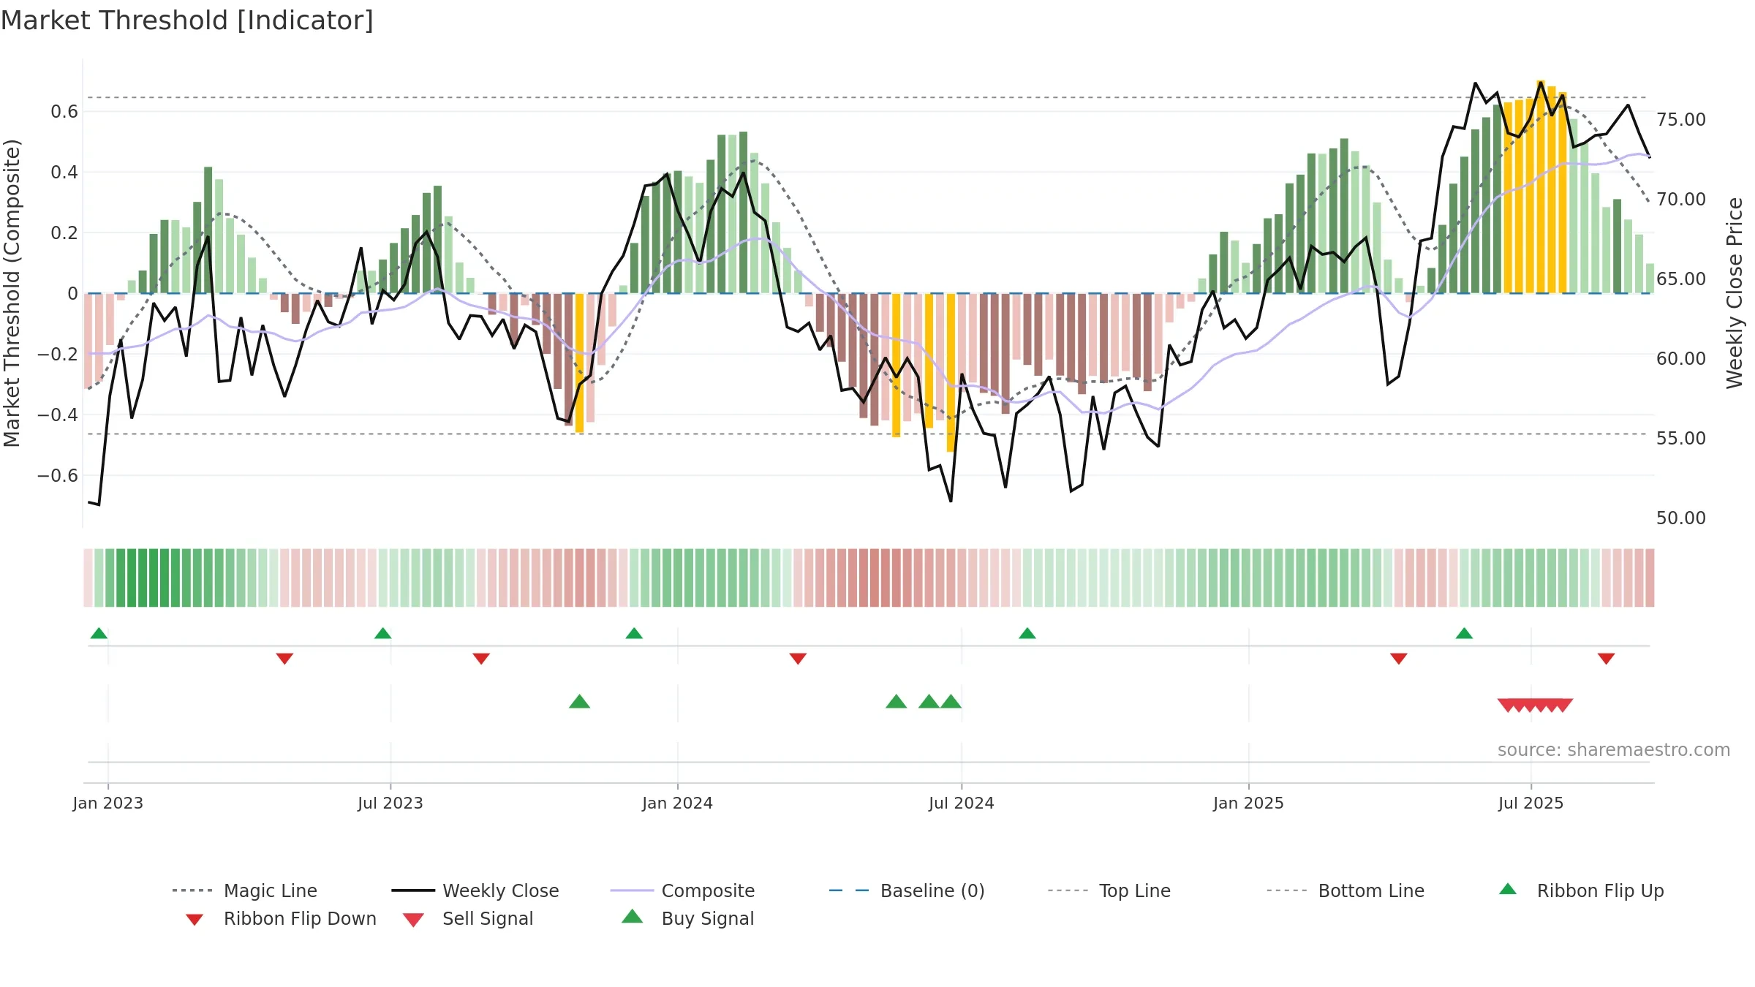This screenshot has height=987, width=1755.
Task: Click the 75.00 price axis label
Action: click(x=1681, y=120)
